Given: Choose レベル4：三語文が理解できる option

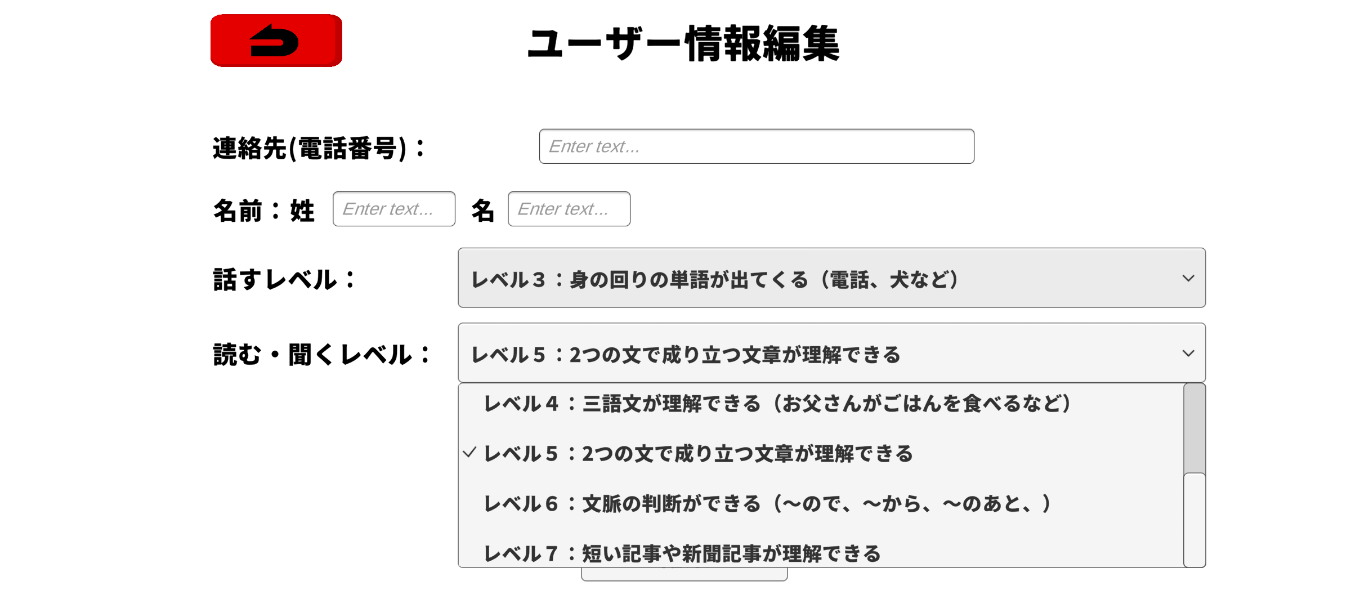Looking at the screenshot, I should click(x=777, y=404).
